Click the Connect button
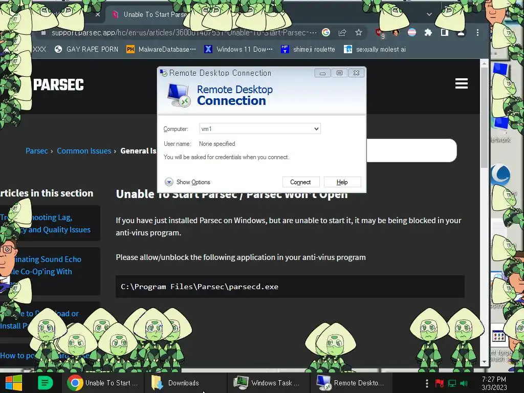 (x=300, y=182)
